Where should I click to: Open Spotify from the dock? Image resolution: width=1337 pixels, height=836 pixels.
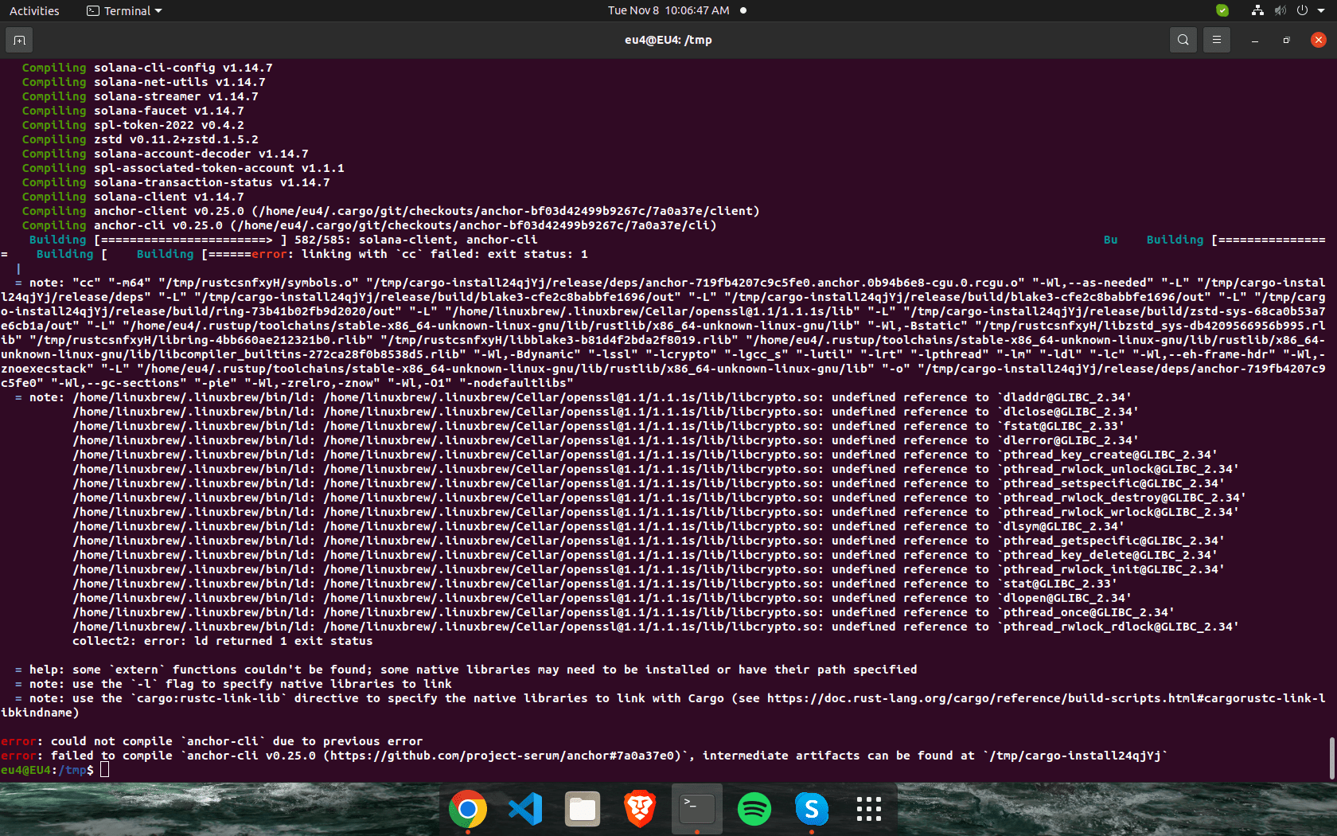(754, 808)
